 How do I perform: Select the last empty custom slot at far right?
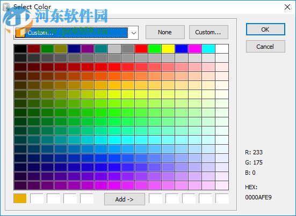pyautogui.click(x=222, y=198)
